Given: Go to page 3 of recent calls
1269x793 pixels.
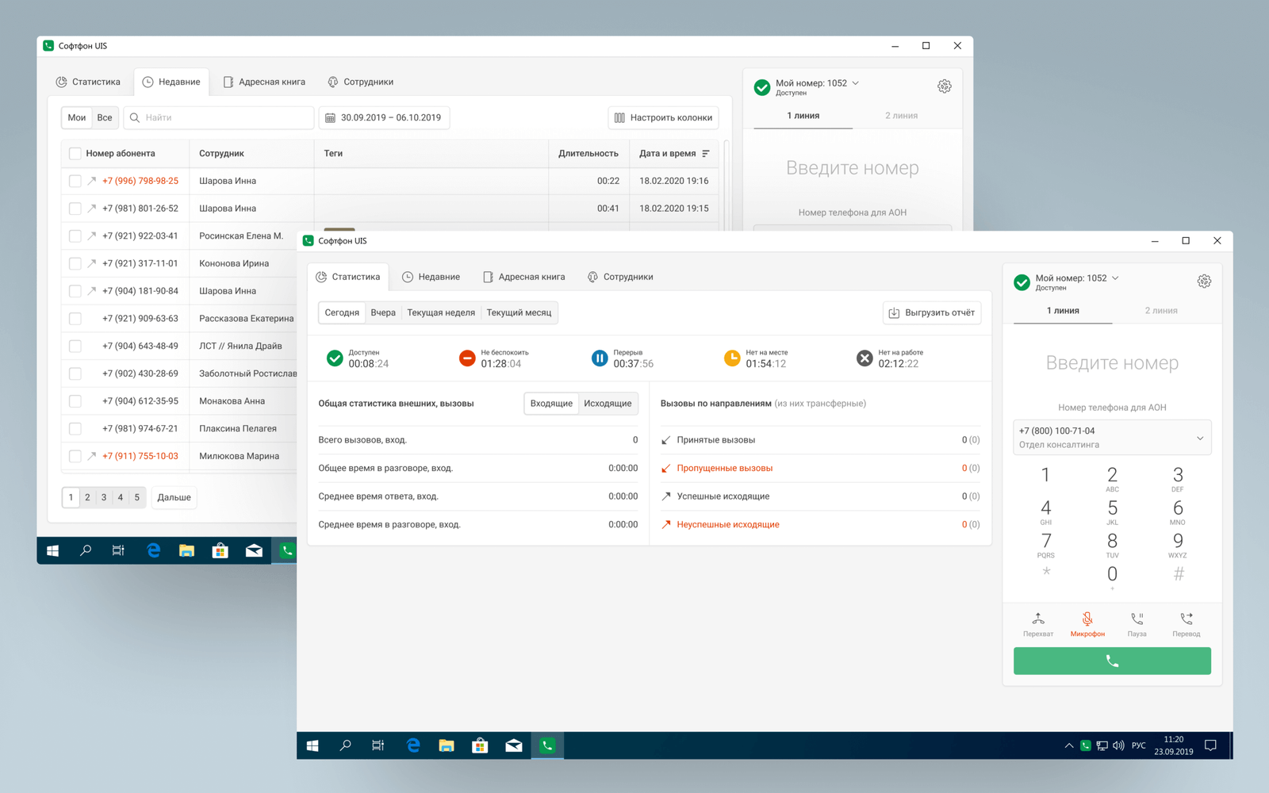Looking at the screenshot, I should tap(104, 497).
